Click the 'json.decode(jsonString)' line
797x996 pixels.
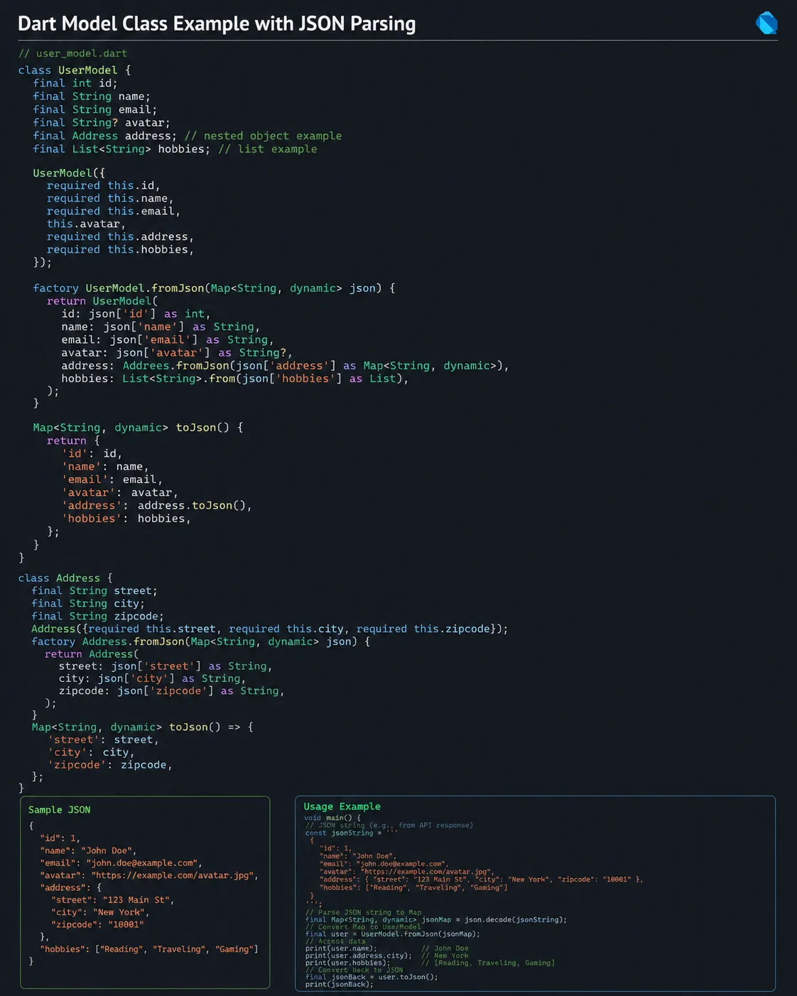[x=436, y=919]
